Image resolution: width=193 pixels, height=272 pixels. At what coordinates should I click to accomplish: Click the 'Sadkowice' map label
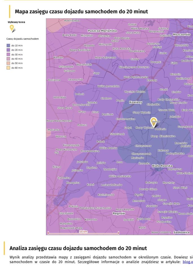click(x=181, y=232)
